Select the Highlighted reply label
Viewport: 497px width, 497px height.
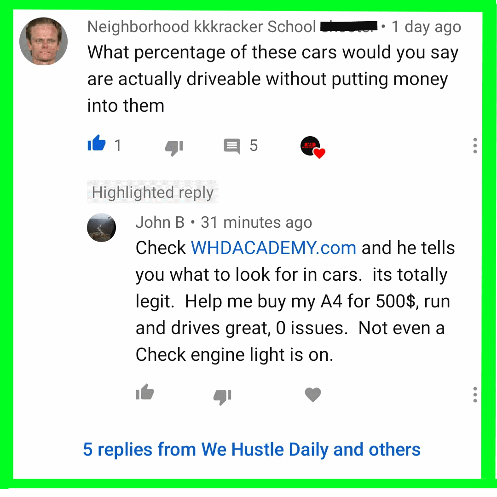click(153, 192)
